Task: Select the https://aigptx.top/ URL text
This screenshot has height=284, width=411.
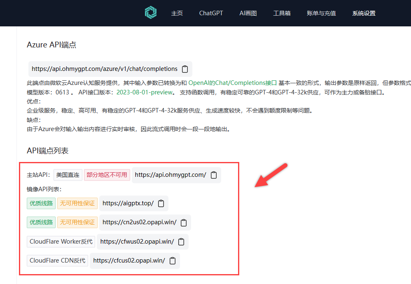Action: click(128, 203)
